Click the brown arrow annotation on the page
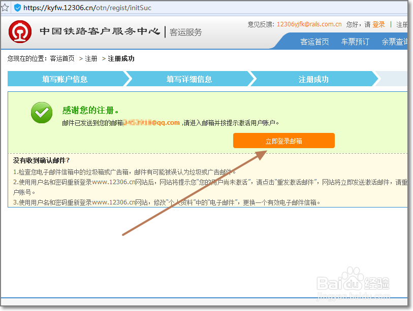 (x=193, y=193)
